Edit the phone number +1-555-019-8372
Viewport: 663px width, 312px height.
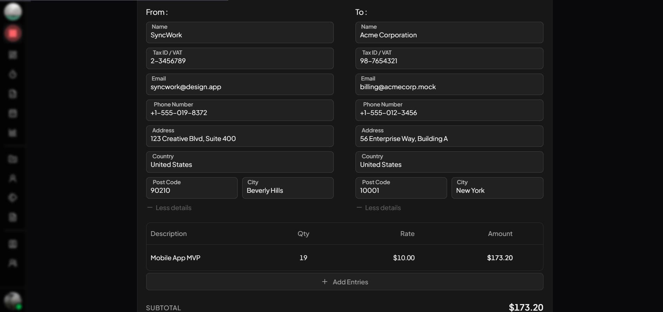(x=240, y=110)
